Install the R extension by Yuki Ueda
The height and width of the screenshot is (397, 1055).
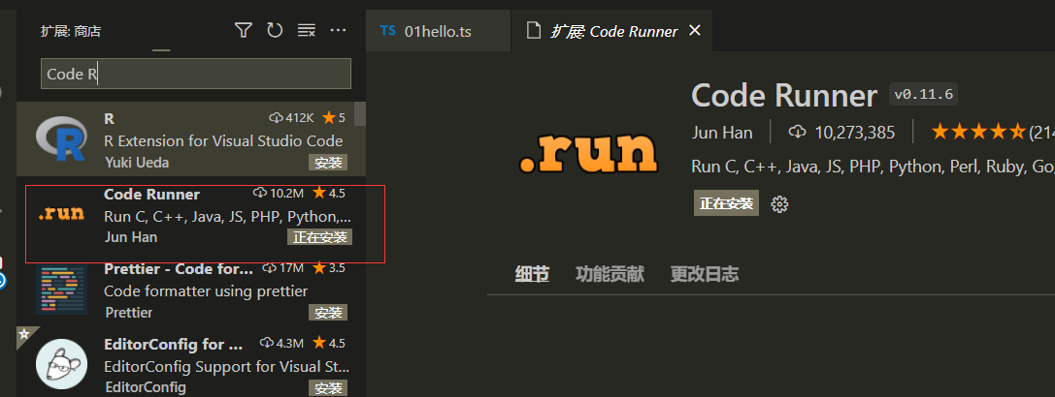tap(328, 162)
